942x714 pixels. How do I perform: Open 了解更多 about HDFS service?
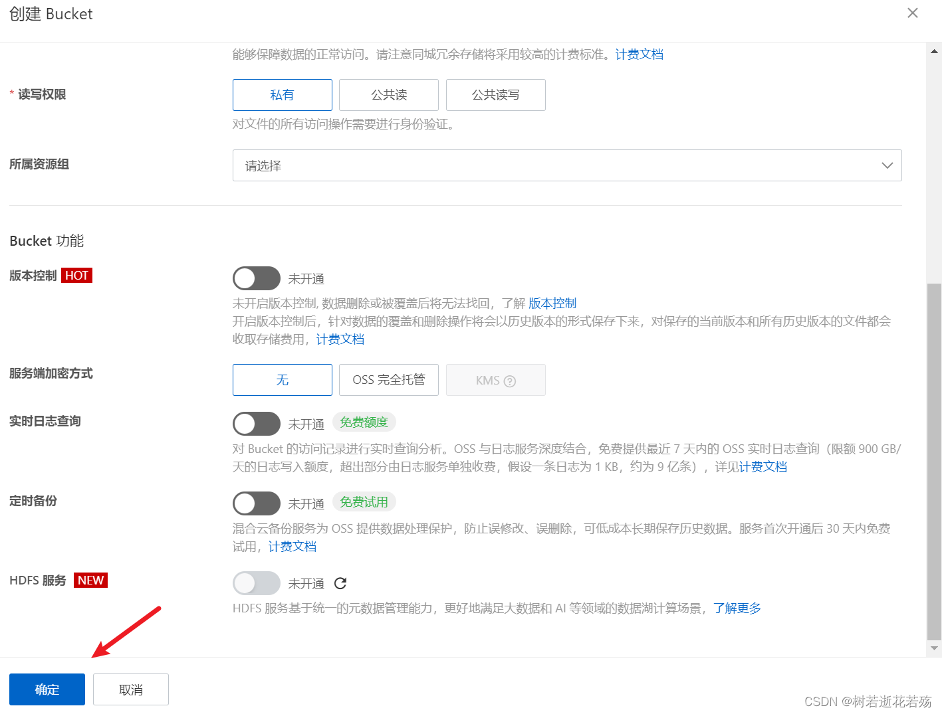736,608
